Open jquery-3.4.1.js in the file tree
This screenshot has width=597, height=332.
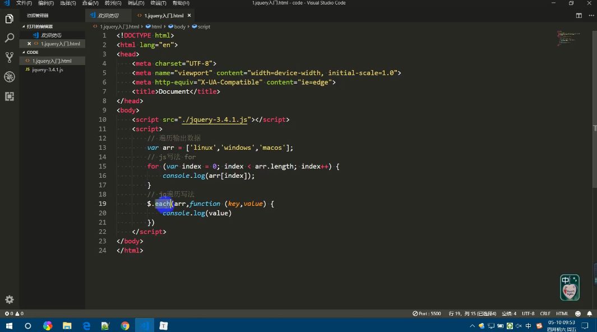coord(48,70)
